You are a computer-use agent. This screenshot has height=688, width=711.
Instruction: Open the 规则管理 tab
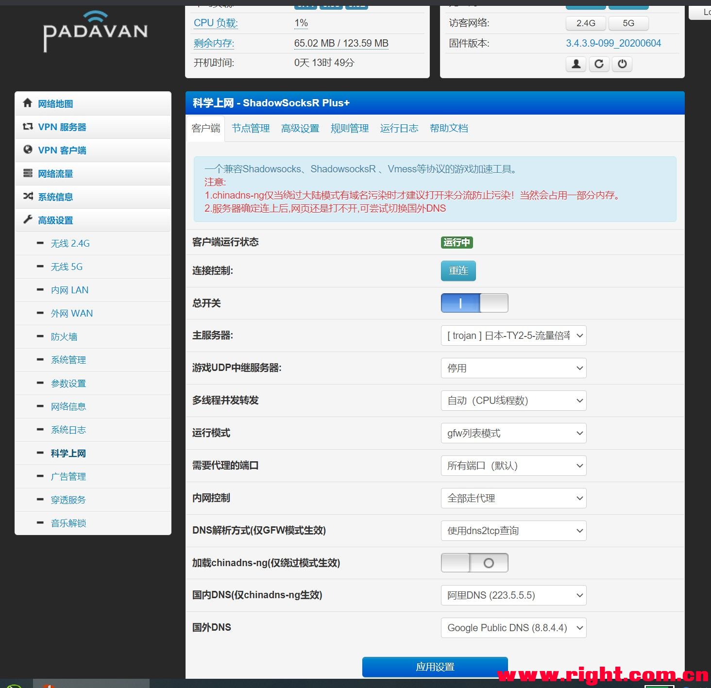(350, 128)
